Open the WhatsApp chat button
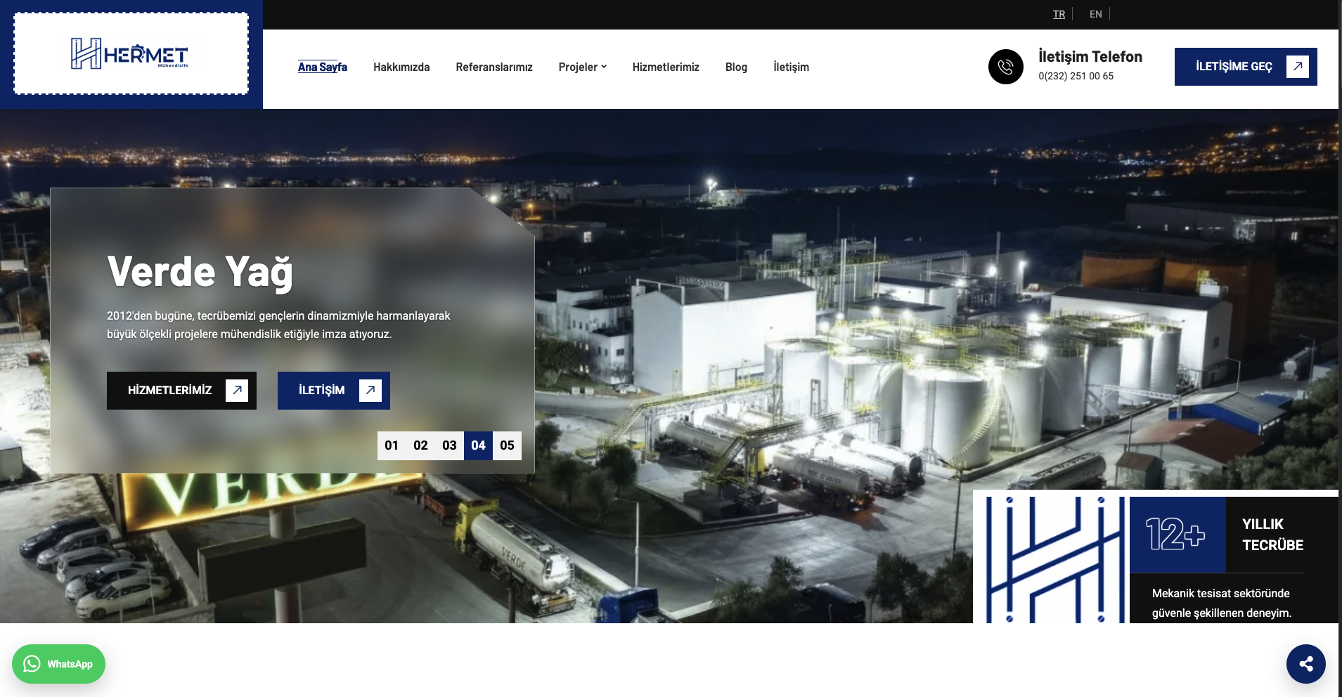Image resolution: width=1342 pixels, height=697 pixels. [58, 664]
